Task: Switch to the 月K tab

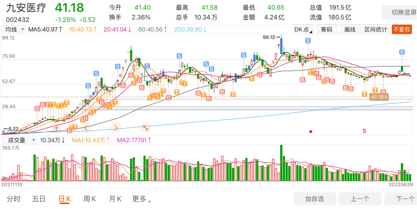Action: pyautogui.click(x=116, y=199)
